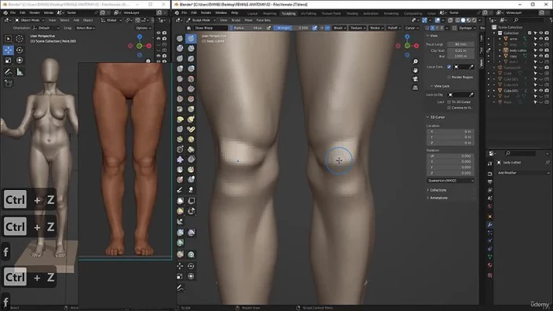Collapse the View panel in sidebar
Image resolution: width=553 pixels, height=311 pixels.
point(432,35)
